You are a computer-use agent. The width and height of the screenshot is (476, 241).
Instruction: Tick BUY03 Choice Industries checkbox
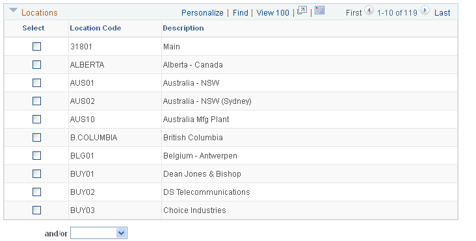(36, 210)
